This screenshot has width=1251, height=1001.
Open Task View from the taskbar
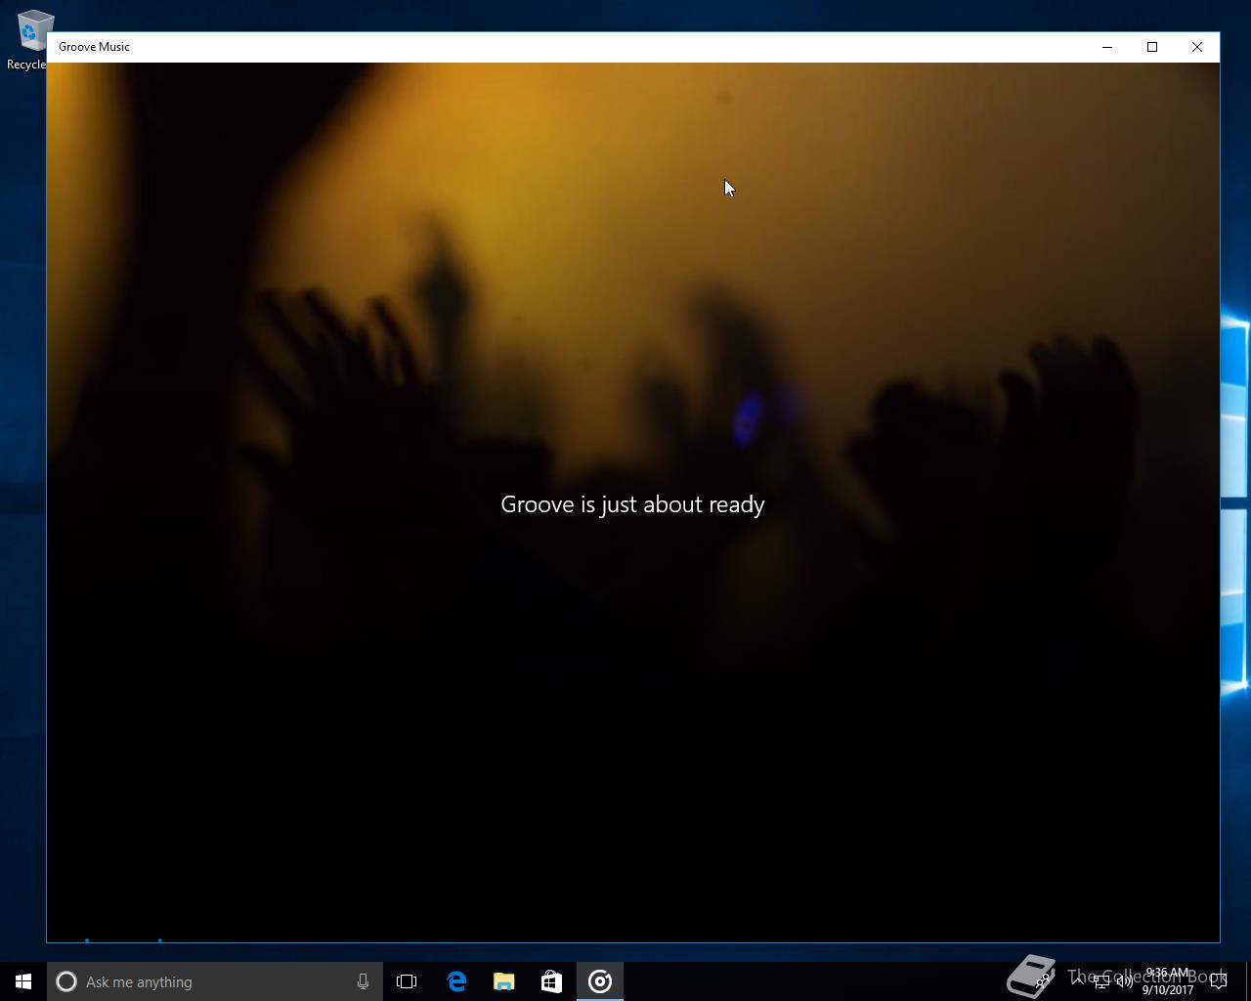tap(407, 981)
